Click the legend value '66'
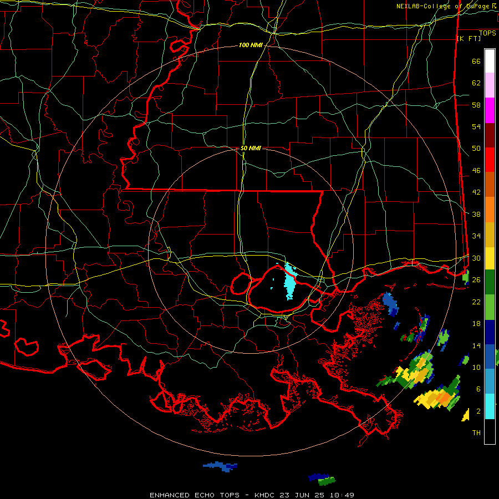The image size is (499, 499). (x=476, y=62)
